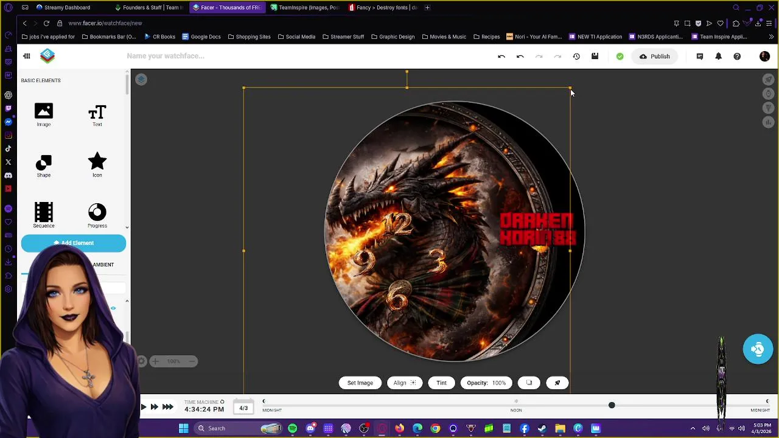Viewport: 779px width, 438px height.
Task: Click the green sync status checkmark
Action: pyautogui.click(x=620, y=56)
